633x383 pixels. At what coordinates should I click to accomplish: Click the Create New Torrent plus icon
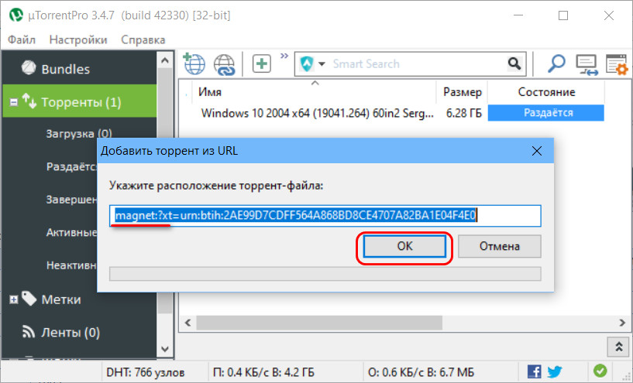point(262,63)
